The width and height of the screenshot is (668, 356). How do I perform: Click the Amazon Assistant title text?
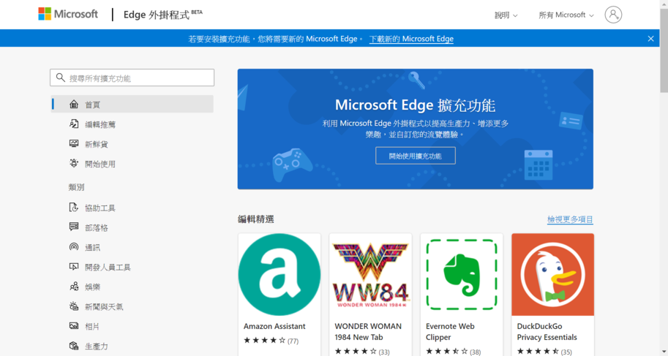tap(274, 326)
